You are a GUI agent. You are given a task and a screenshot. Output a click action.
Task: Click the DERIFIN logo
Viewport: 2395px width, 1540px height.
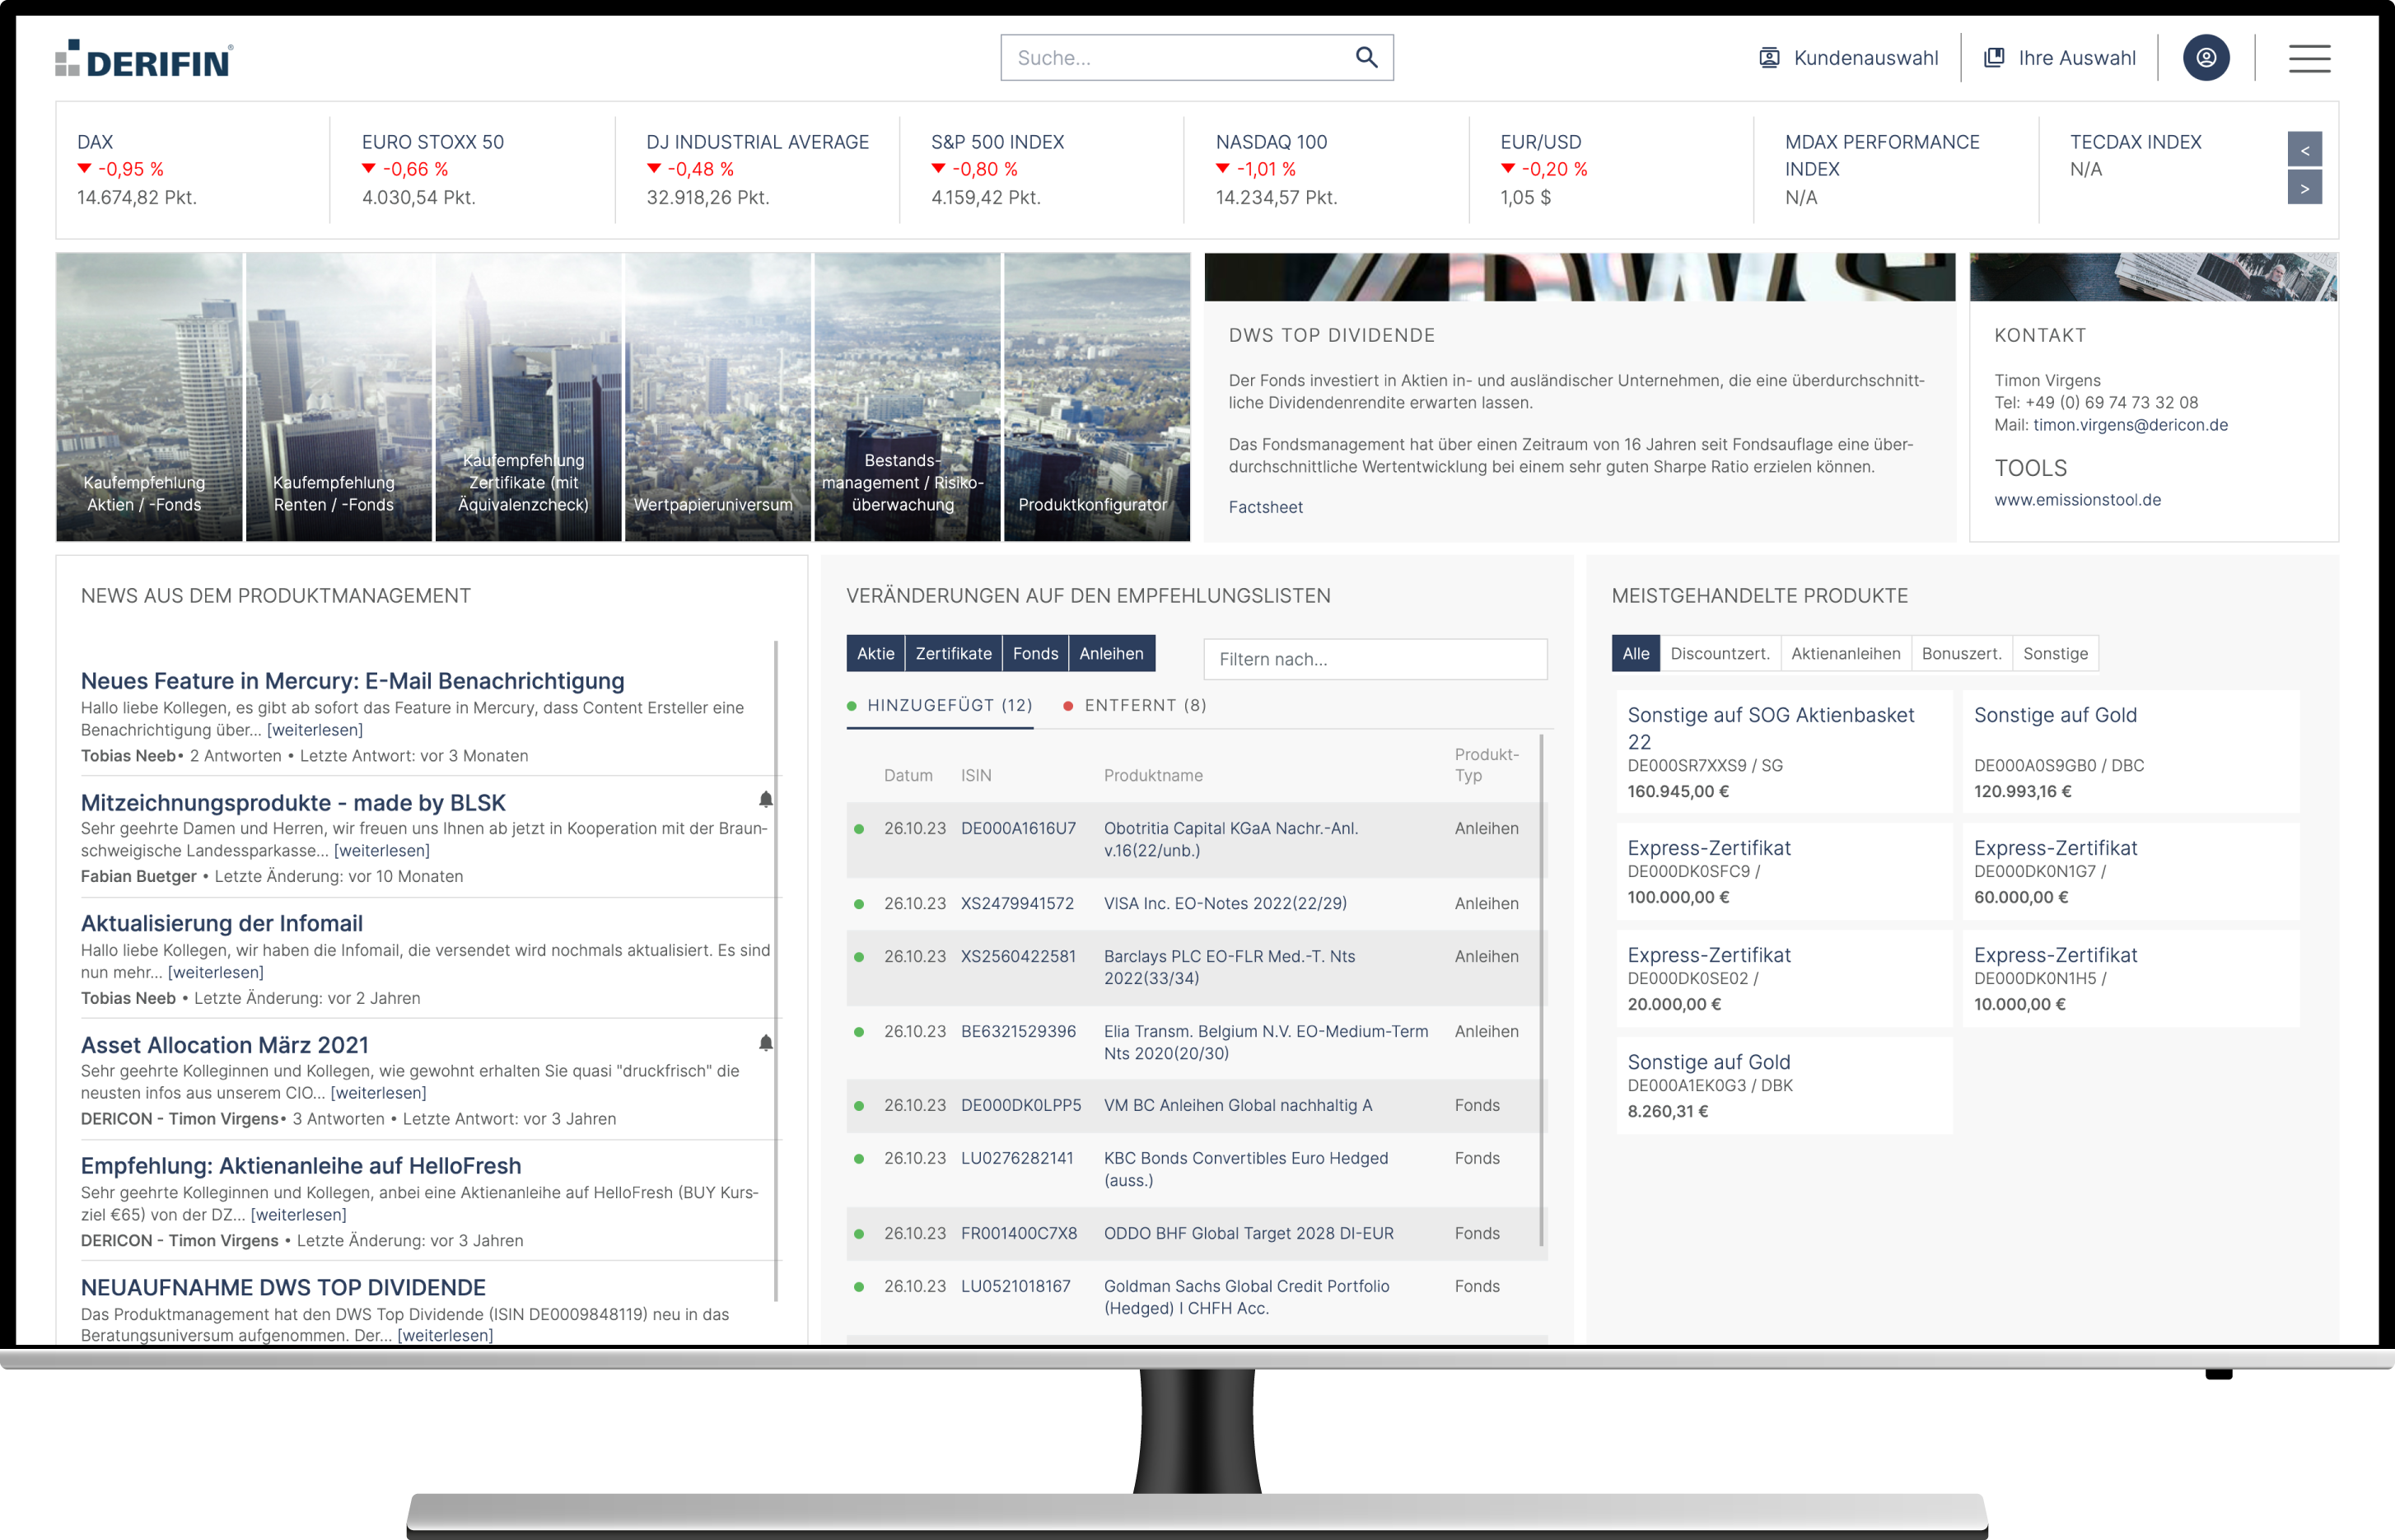[x=144, y=59]
